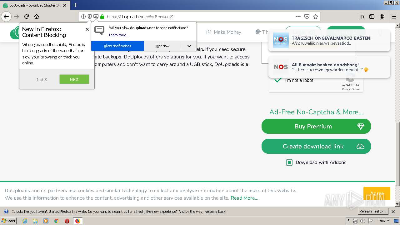Toggle the Download with Addons checkbox

[289, 162]
